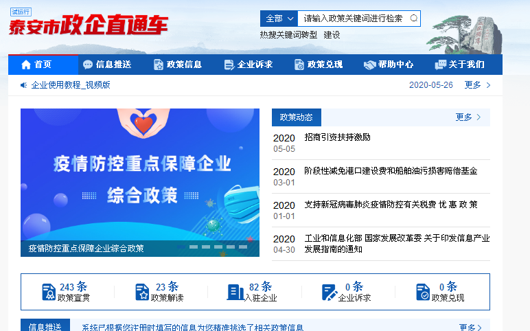Click the policy keyword search input field
Screen dimensions: 530x331
352,19
